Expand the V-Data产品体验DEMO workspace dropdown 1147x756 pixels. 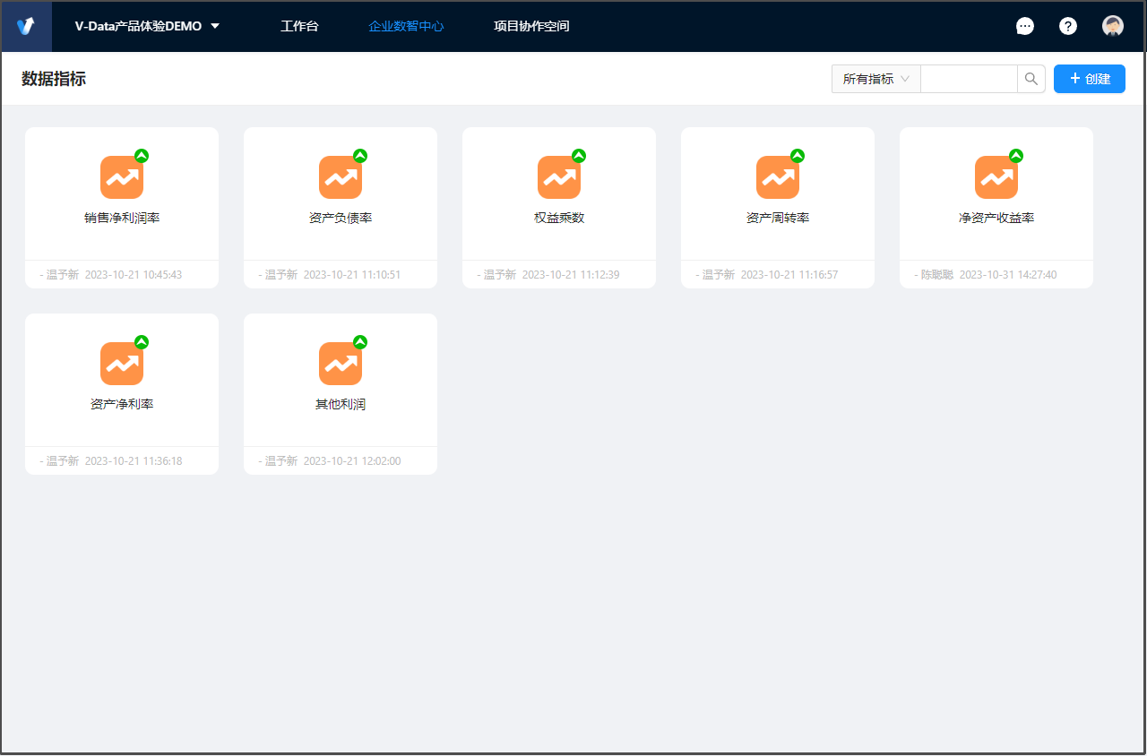pyautogui.click(x=148, y=26)
